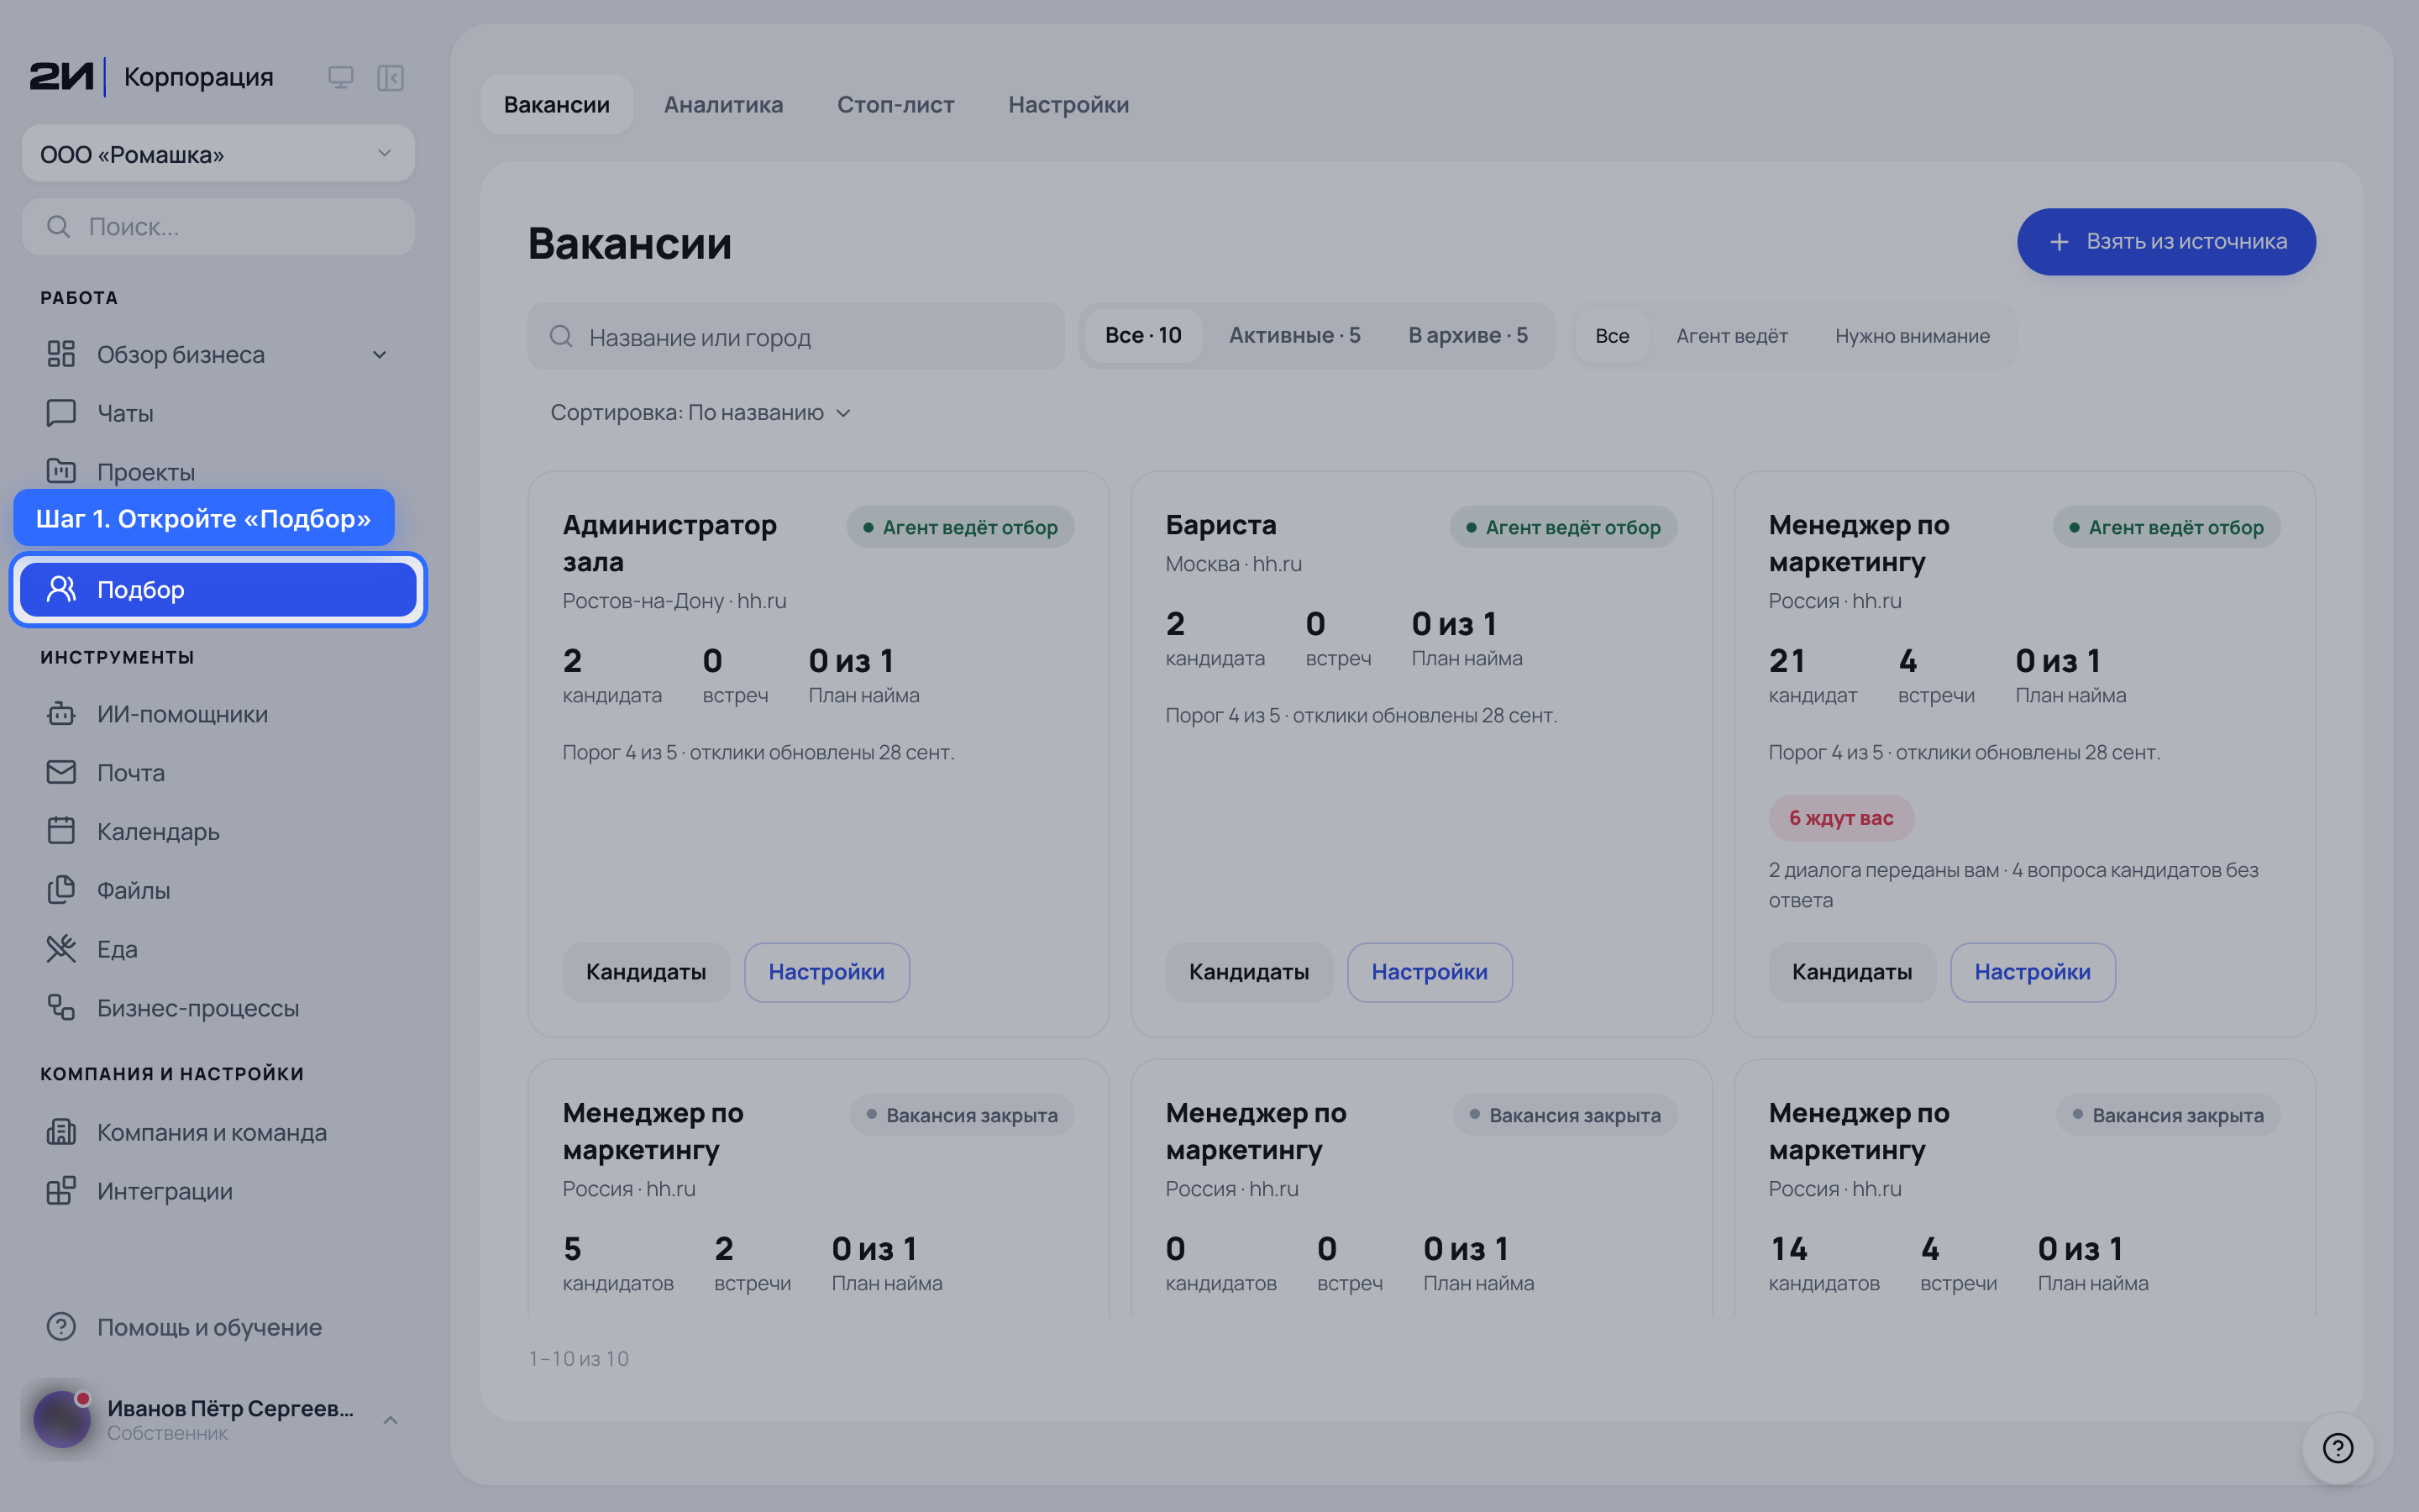
Task: Collapse the sidebar with panel icon
Action: pyautogui.click(x=390, y=77)
